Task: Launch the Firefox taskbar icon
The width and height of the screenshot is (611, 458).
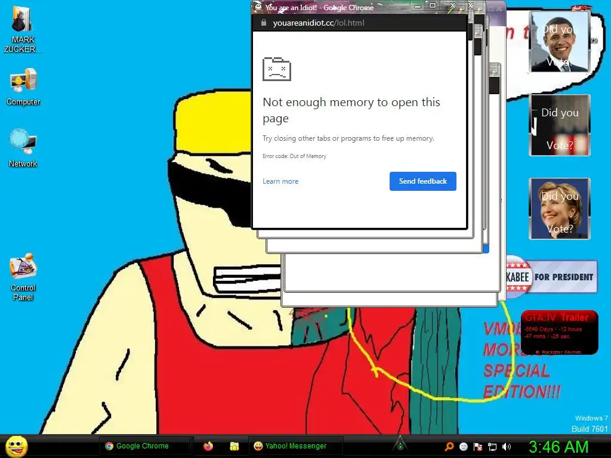Action: point(208,446)
